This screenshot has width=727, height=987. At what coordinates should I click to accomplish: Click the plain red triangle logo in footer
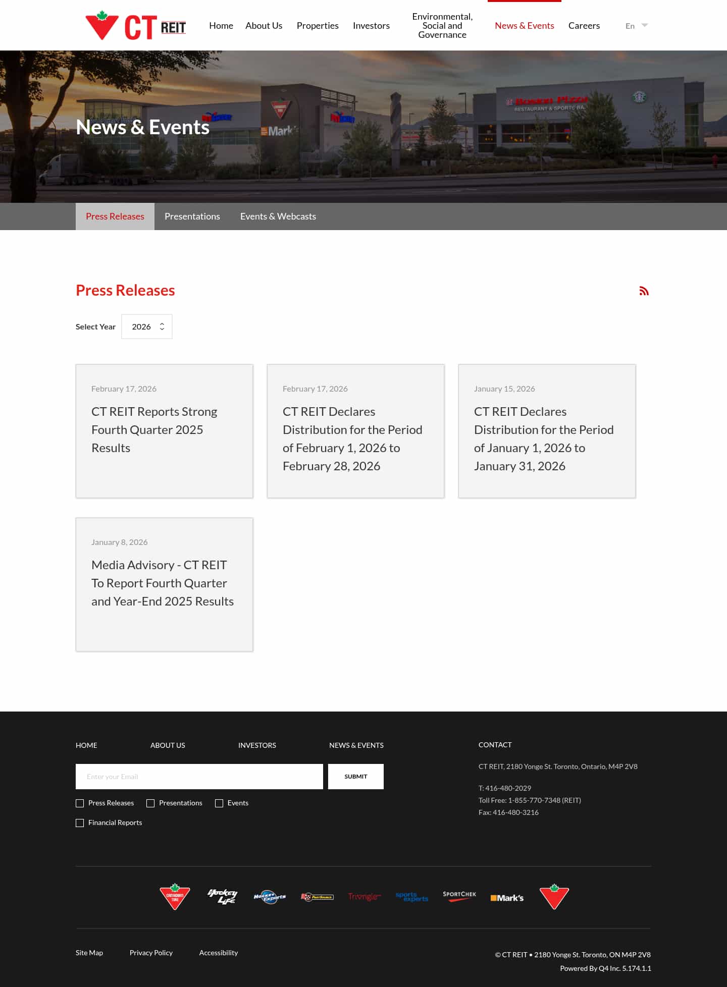tap(554, 897)
